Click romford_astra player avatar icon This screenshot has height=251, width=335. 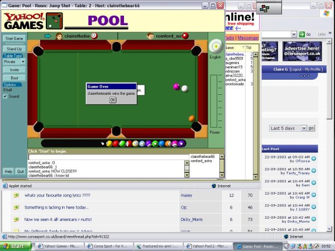click(150, 36)
